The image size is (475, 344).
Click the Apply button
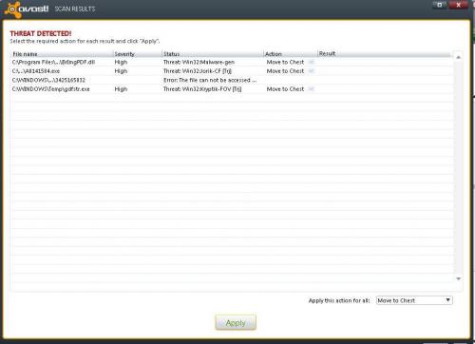pos(236,322)
